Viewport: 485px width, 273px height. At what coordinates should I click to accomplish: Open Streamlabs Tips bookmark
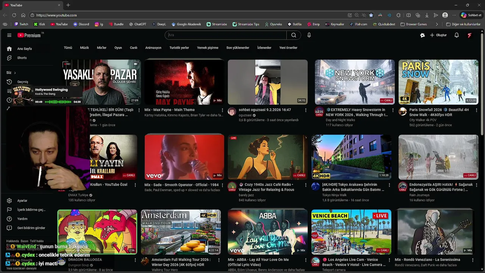point(246,24)
